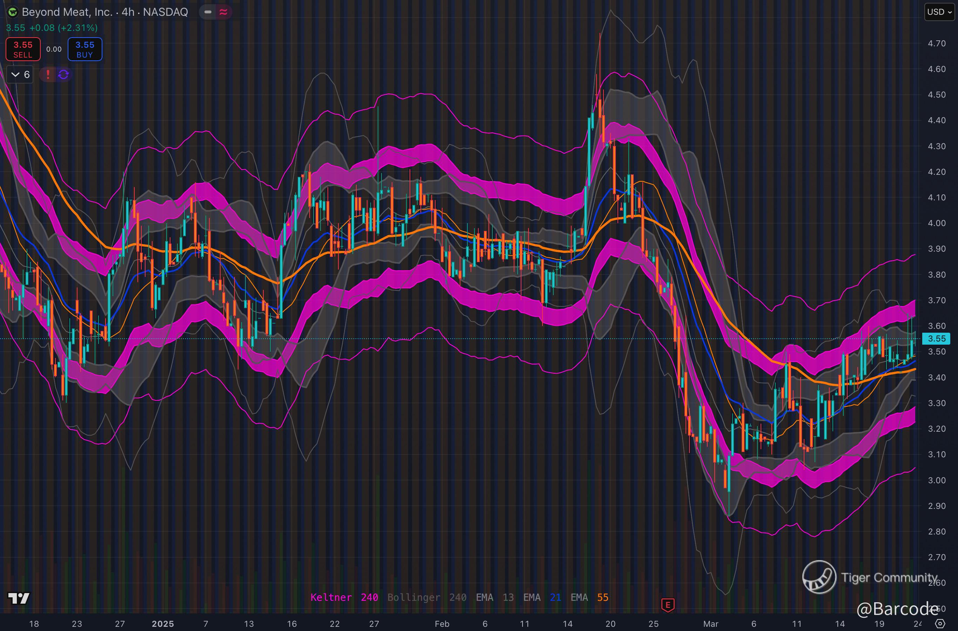Click the Tiger Community logo watermark
958x631 pixels.
819,577
